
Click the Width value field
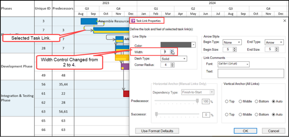tap(165, 52)
